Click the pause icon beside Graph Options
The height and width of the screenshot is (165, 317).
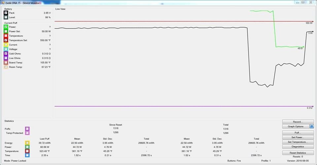[312, 126]
